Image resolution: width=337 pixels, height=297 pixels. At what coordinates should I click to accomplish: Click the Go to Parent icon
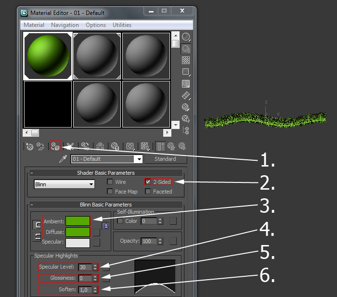171,146
